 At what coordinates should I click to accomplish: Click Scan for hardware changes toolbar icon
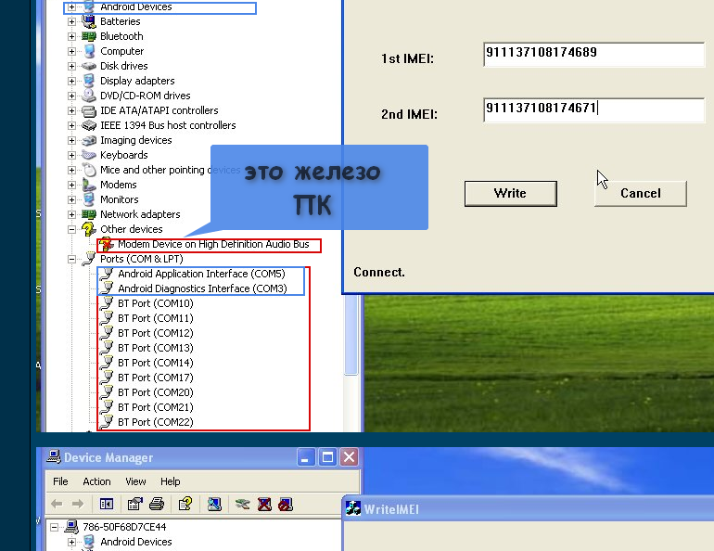click(x=214, y=504)
